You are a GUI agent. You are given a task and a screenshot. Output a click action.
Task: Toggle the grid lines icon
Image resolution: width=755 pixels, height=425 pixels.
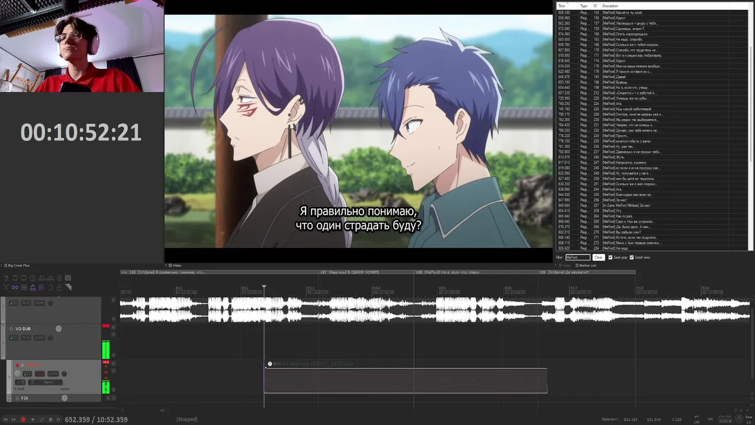tap(41, 287)
